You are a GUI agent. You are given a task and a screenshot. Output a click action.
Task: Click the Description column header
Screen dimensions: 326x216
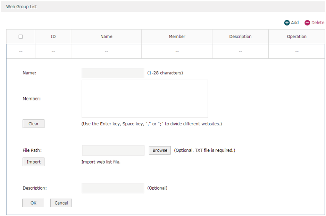click(x=240, y=36)
